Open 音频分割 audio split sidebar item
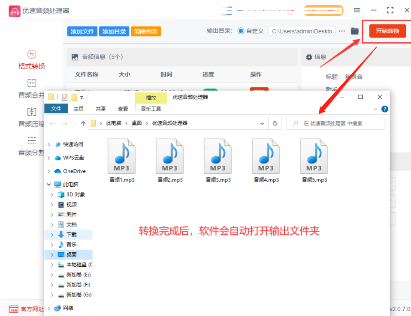The width and height of the screenshot is (411, 316). click(x=31, y=146)
